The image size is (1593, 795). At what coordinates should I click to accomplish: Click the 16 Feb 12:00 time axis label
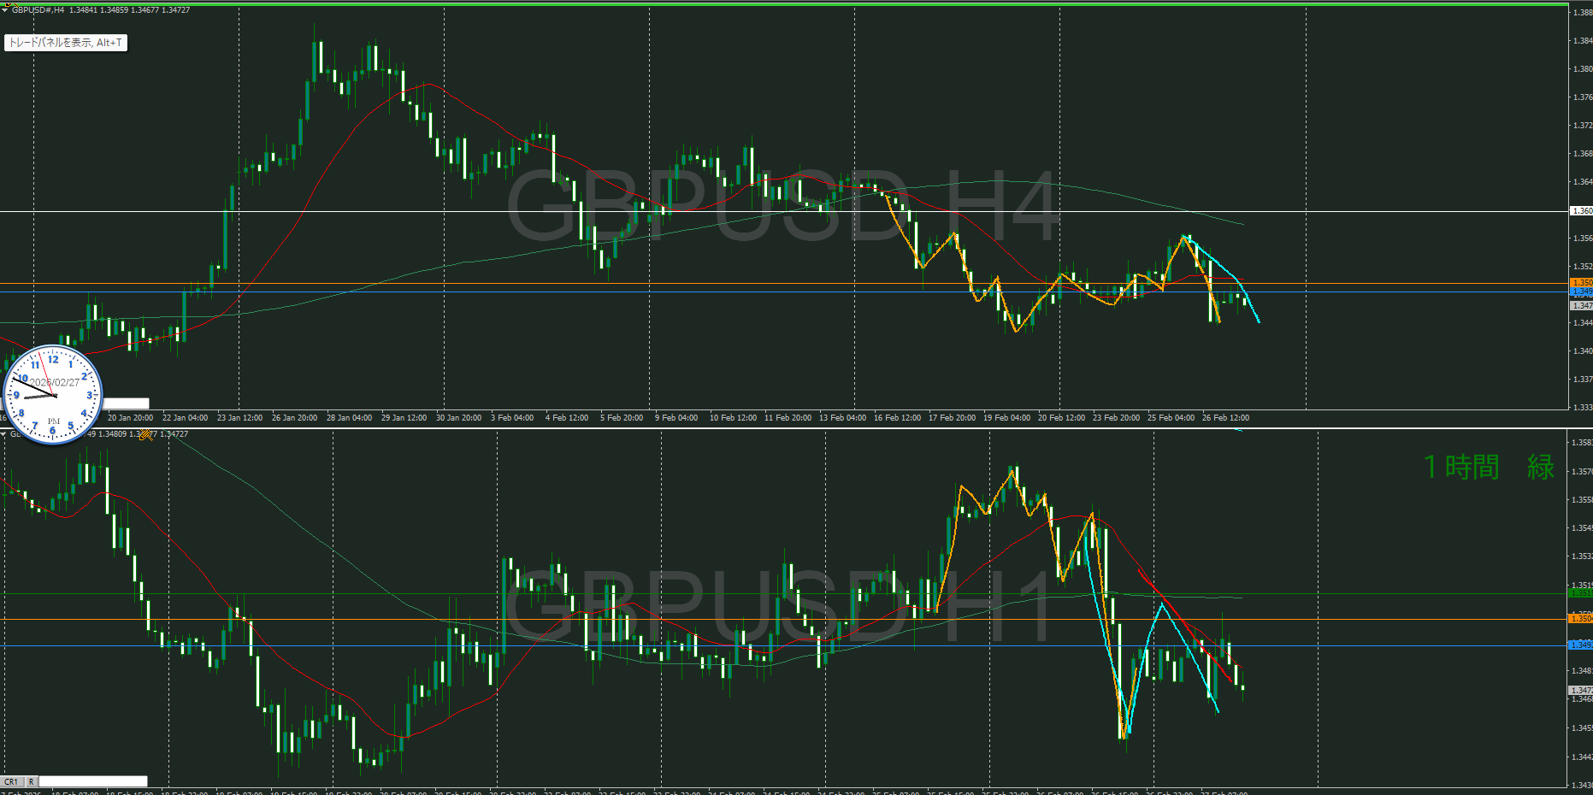897,418
